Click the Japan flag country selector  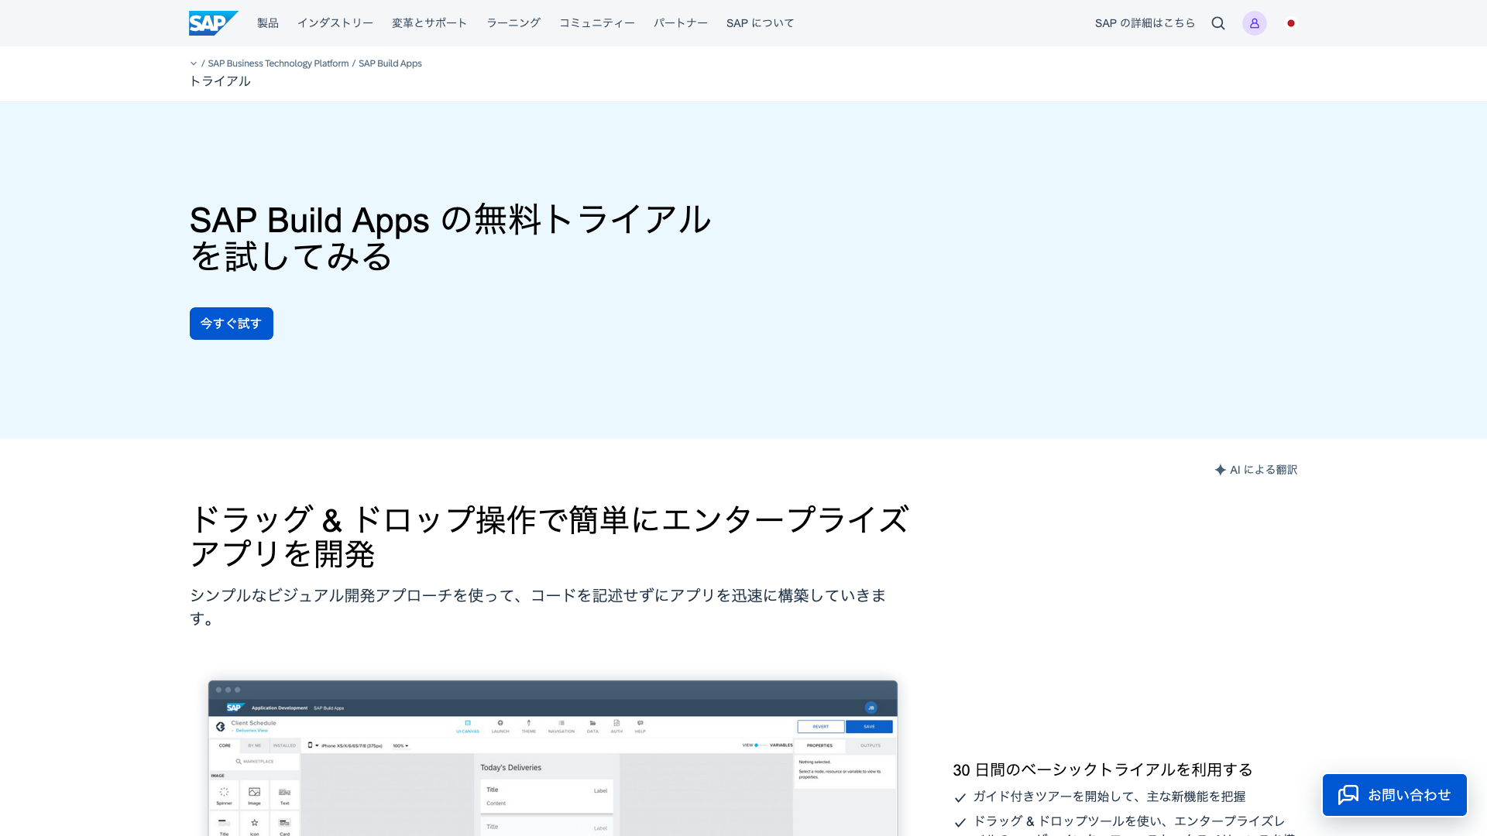point(1291,23)
